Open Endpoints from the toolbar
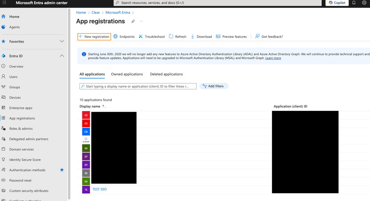 (124, 36)
